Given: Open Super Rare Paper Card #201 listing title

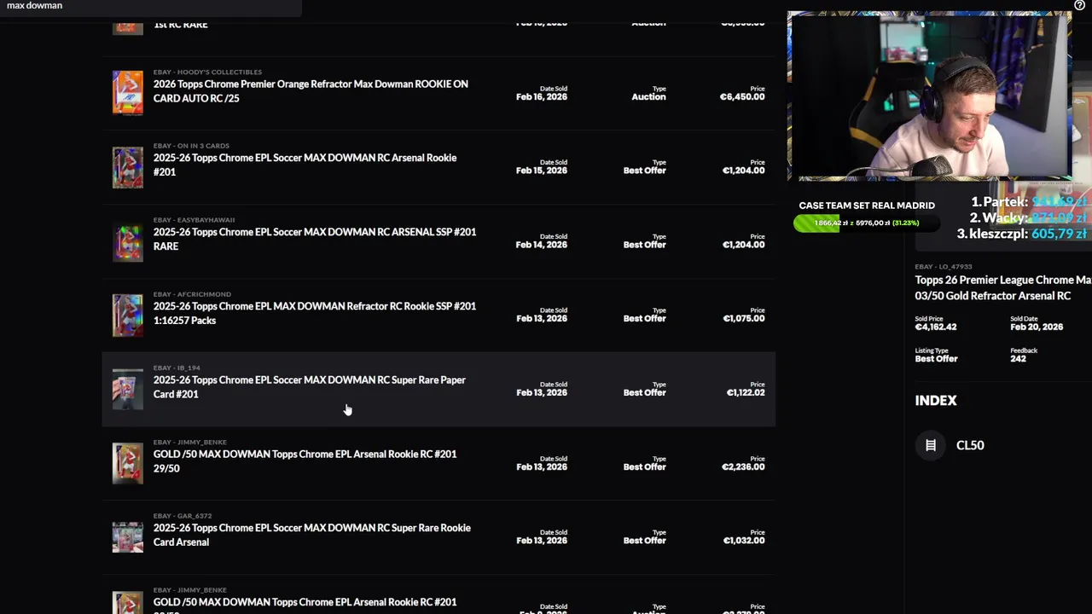Looking at the screenshot, I should click(x=310, y=387).
